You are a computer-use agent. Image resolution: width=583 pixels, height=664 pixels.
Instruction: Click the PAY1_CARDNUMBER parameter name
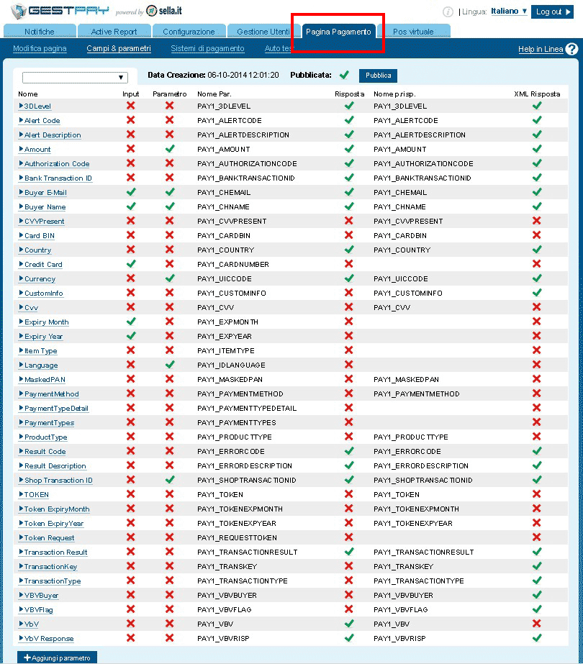[233, 264]
